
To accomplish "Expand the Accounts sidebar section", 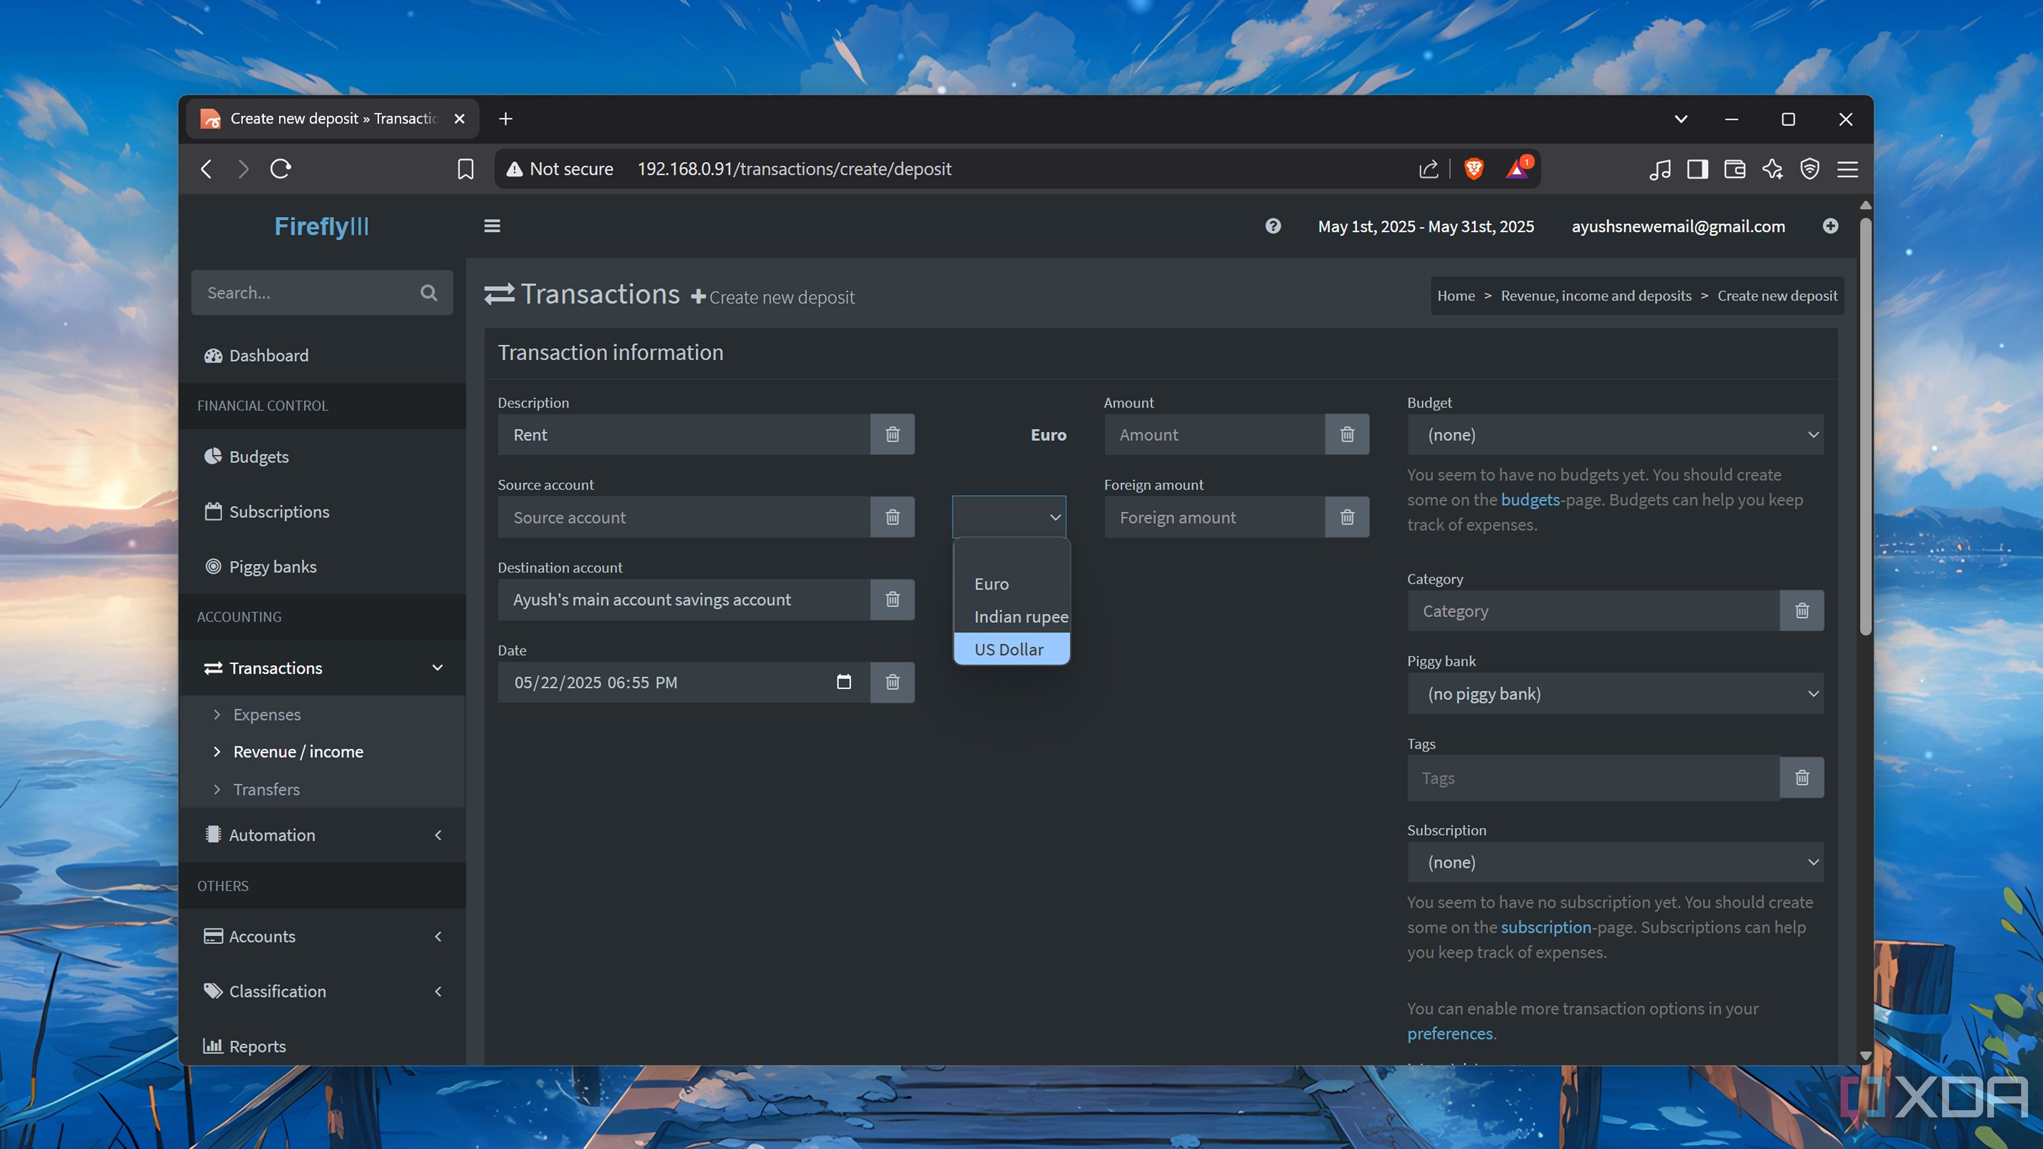I will point(438,936).
